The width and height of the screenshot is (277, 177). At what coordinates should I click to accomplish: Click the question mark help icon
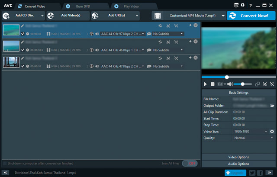(251, 6)
